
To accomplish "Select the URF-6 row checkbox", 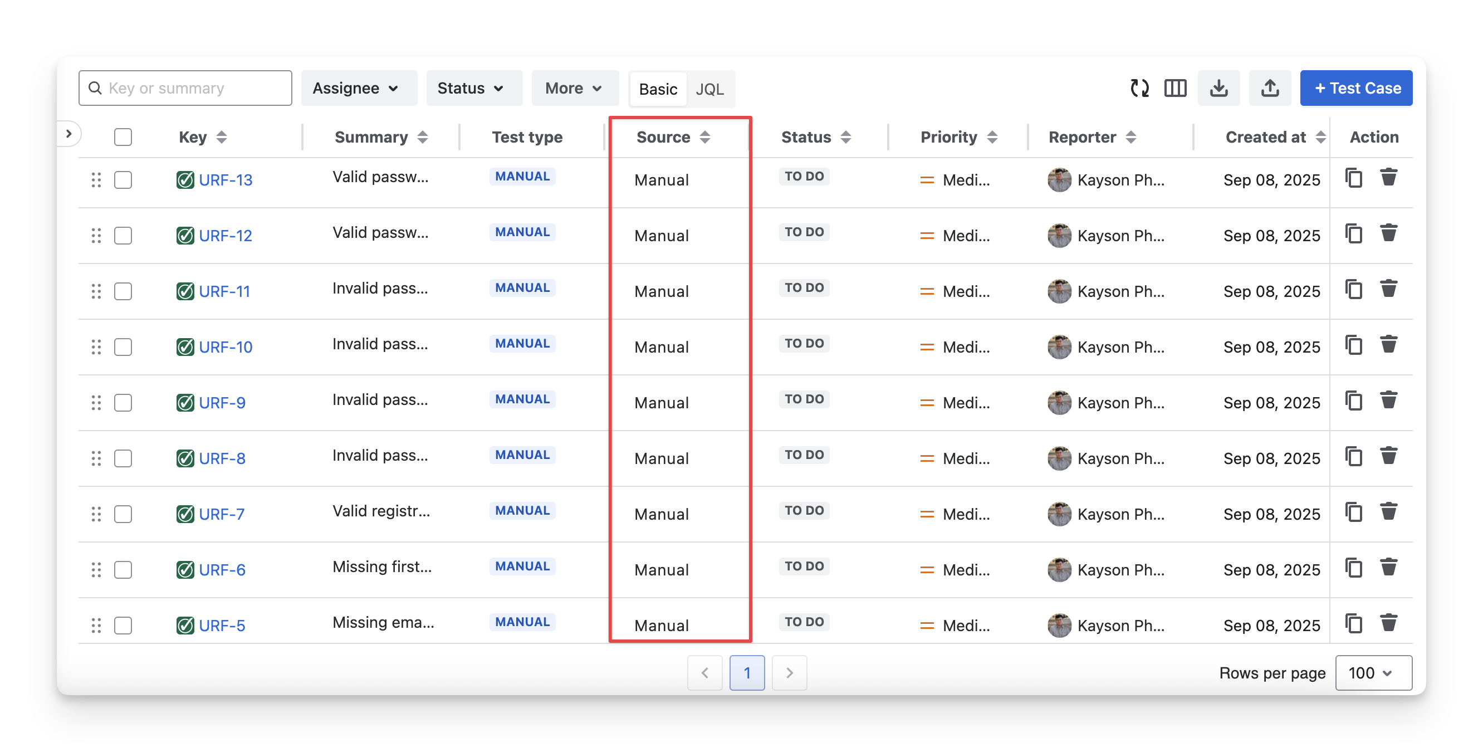I will (123, 569).
